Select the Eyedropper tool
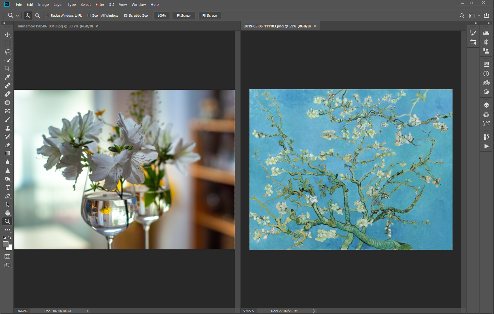 (x=8, y=77)
